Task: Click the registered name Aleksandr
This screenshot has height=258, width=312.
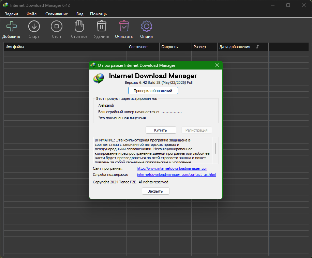Action: click(106, 105)
